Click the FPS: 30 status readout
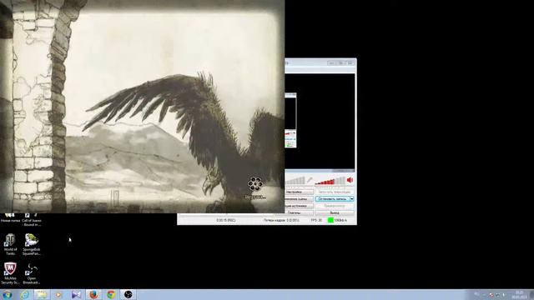The width and height of the screenshot is (534, 300). pos(316,220)
